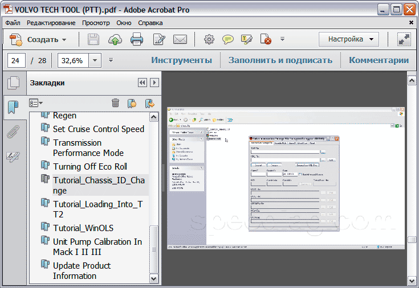
Task: Select the Tutorial_WinOLS bookmark
Action: pyautogui.click(x=83, y=228)
